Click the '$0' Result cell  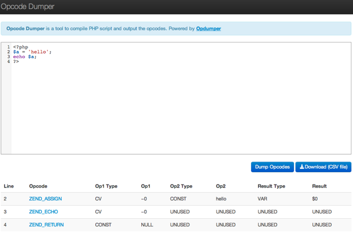point(315,199)
